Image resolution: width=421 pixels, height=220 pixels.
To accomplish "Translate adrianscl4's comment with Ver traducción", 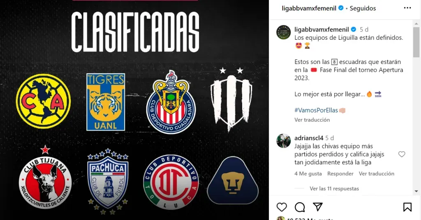I will click(x=377, y=174).
